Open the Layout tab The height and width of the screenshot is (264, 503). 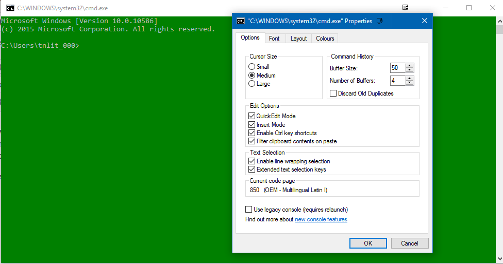[299, 39]
